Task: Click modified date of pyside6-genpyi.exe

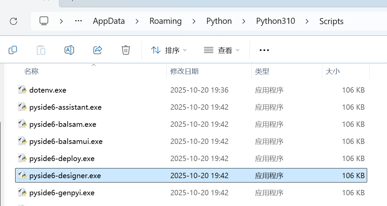Action: coord(200,193)
